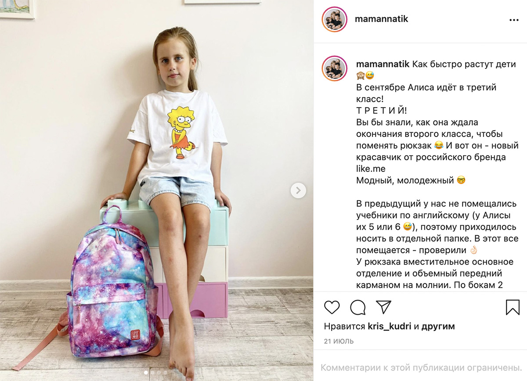Open post date '21 ИЮЛЬ'
Screen dimensions: 527x381
click(339, 341)
